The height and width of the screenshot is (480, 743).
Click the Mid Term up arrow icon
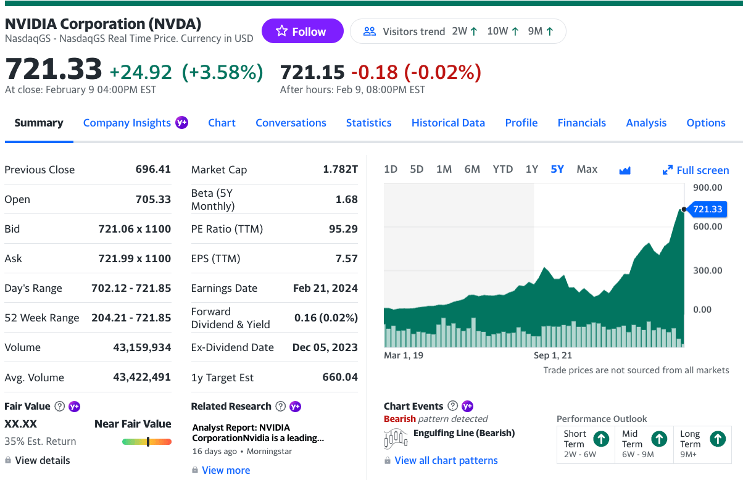pos(659,439)
